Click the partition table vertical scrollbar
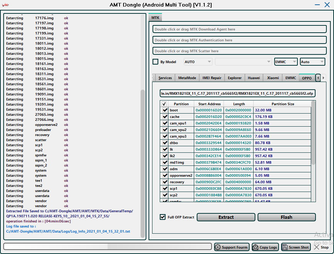The width and height of the screenshot is (334, 254). (313, 133)
